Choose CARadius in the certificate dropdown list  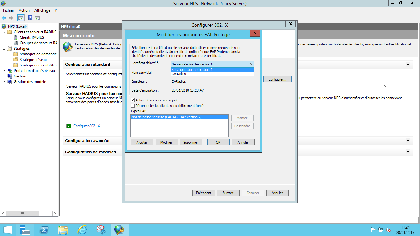pyautogui.click(x=179, y=74)
